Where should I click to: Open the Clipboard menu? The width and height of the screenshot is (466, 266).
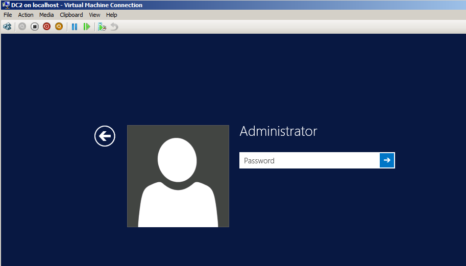pyautogui.click(x=71, y=15)
